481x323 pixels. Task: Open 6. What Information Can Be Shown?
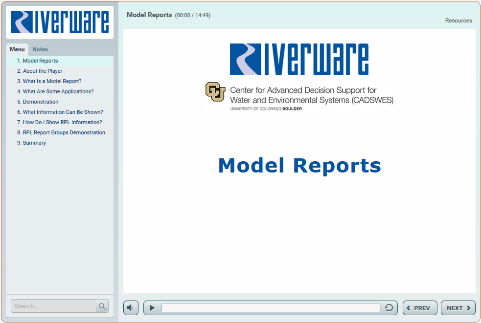point(60,112)
